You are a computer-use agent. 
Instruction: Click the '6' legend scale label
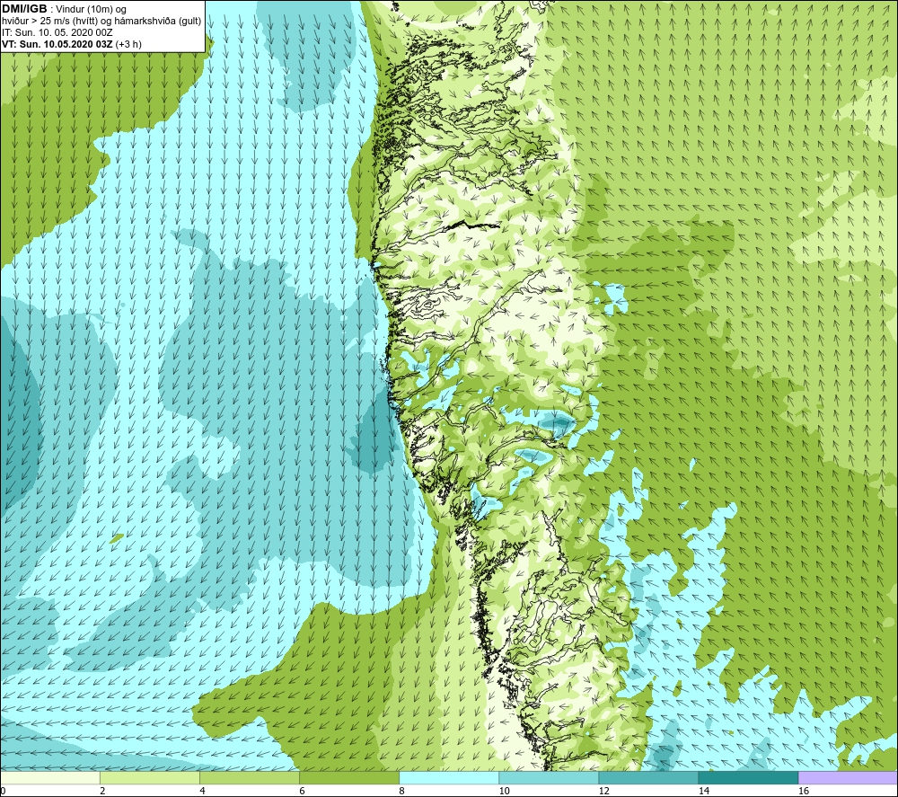coord(302,792)
